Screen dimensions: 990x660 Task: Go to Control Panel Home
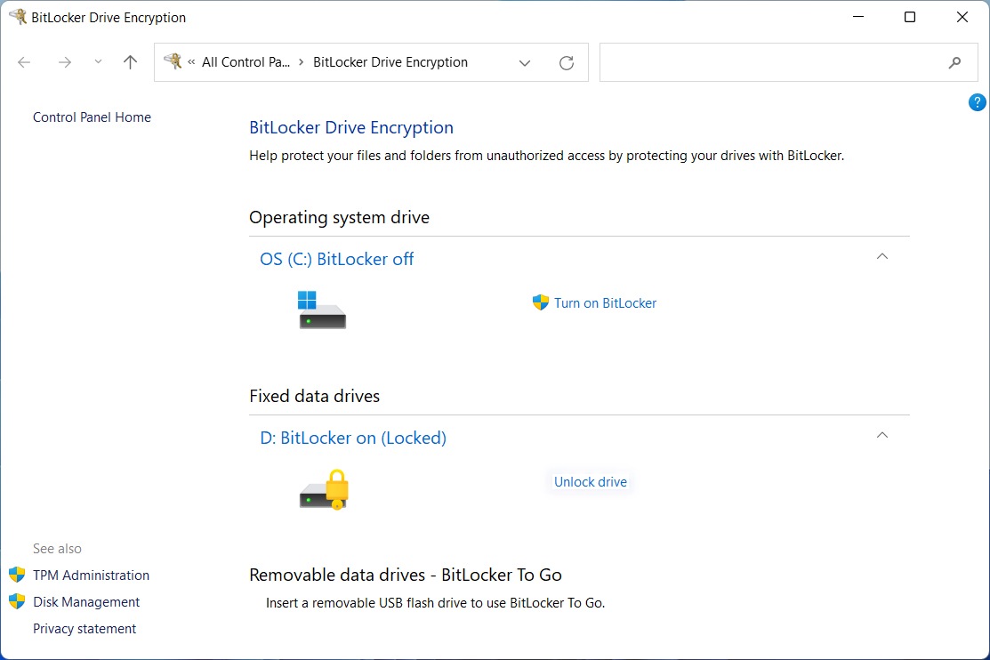tap(92, 117)
